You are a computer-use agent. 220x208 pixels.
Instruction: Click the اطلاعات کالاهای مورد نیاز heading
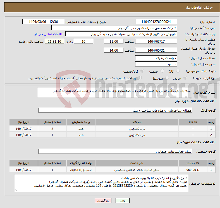coord(195,101)
